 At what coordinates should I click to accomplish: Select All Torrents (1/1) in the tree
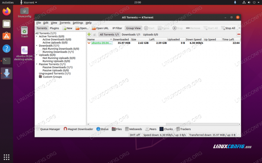pos(46,33)
